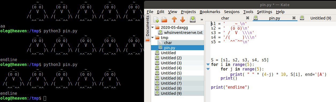Open the View menu
The image size is (336, 102).
pyautogui.click(x=172, y=12)
